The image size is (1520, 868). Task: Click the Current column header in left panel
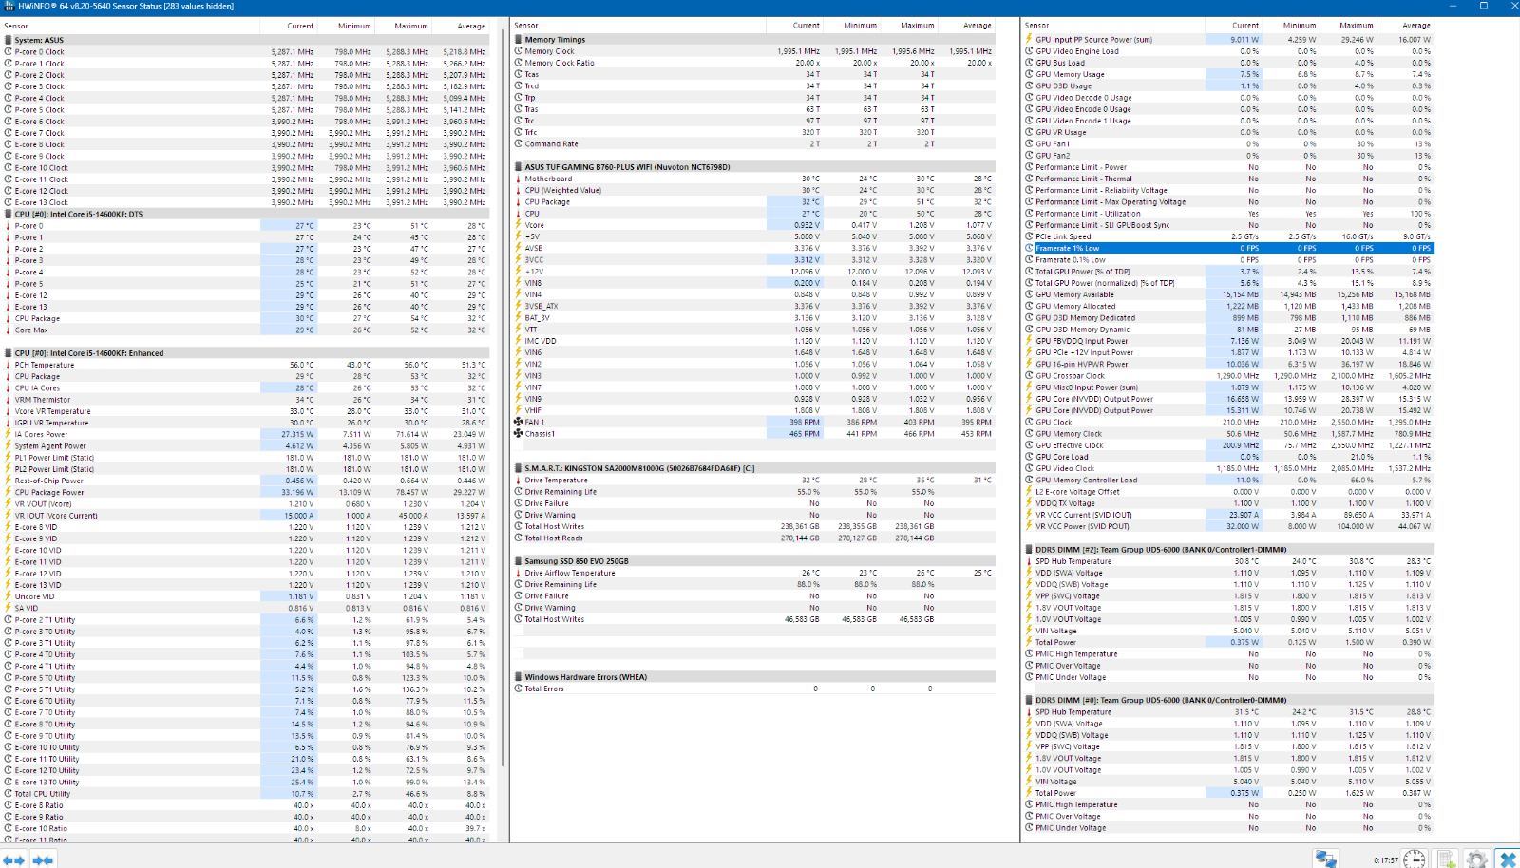(289, 26)
